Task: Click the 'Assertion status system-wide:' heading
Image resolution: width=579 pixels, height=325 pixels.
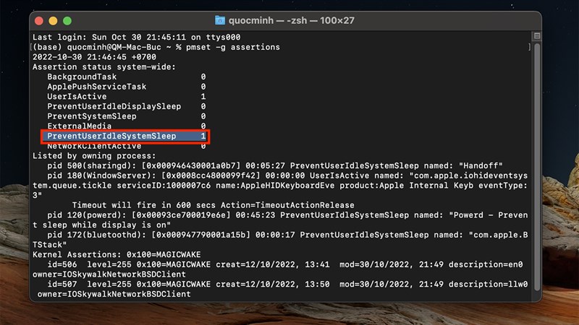Action: tap(104, 67)
